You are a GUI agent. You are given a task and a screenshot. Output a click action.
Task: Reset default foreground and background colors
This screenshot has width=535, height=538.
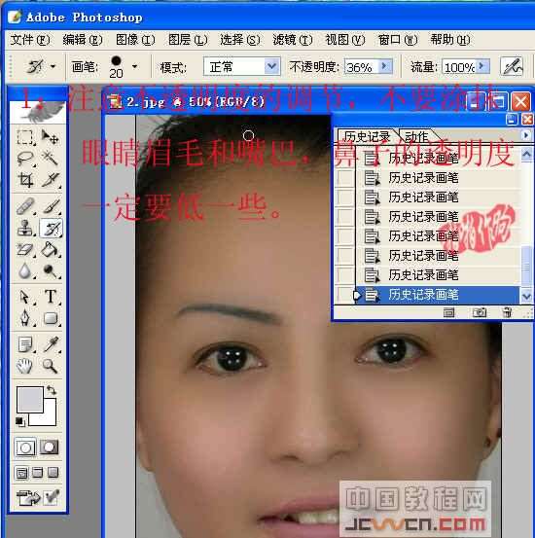(x=19, y=421)
